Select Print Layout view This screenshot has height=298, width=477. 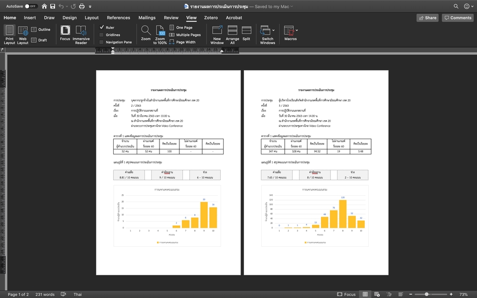click(9, 35)
